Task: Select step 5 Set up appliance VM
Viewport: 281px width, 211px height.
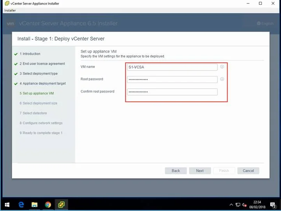Action: 37,93
